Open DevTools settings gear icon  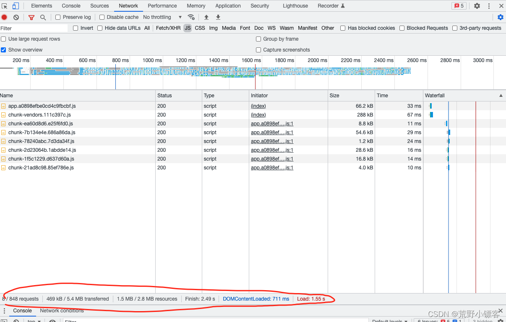click(477, 6)
